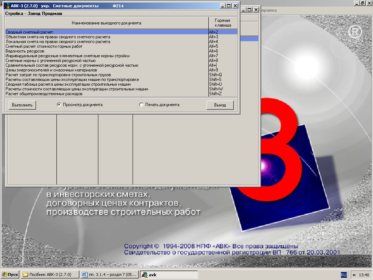Click the 13:40 system clock
This screenshot has width=373, height=280.
pos(364,275)
